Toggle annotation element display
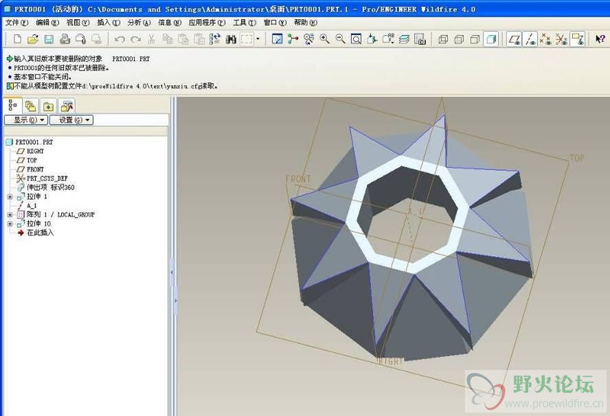The image size is (610, 416). (577, 39)
